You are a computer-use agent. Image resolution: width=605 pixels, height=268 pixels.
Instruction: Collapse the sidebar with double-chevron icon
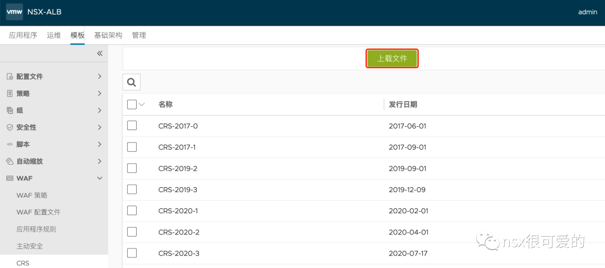point(100,54)
